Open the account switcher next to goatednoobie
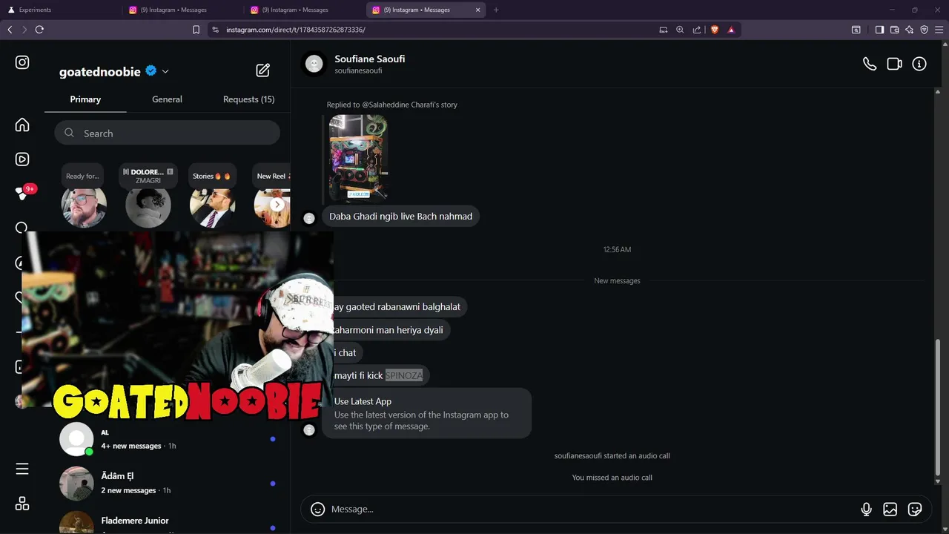949x534 pixels. pyautogui.click(x=165, y=71)
